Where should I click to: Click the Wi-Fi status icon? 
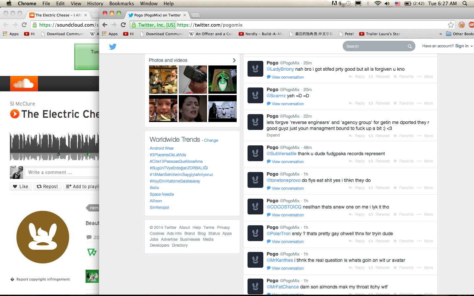click(378, 4)
